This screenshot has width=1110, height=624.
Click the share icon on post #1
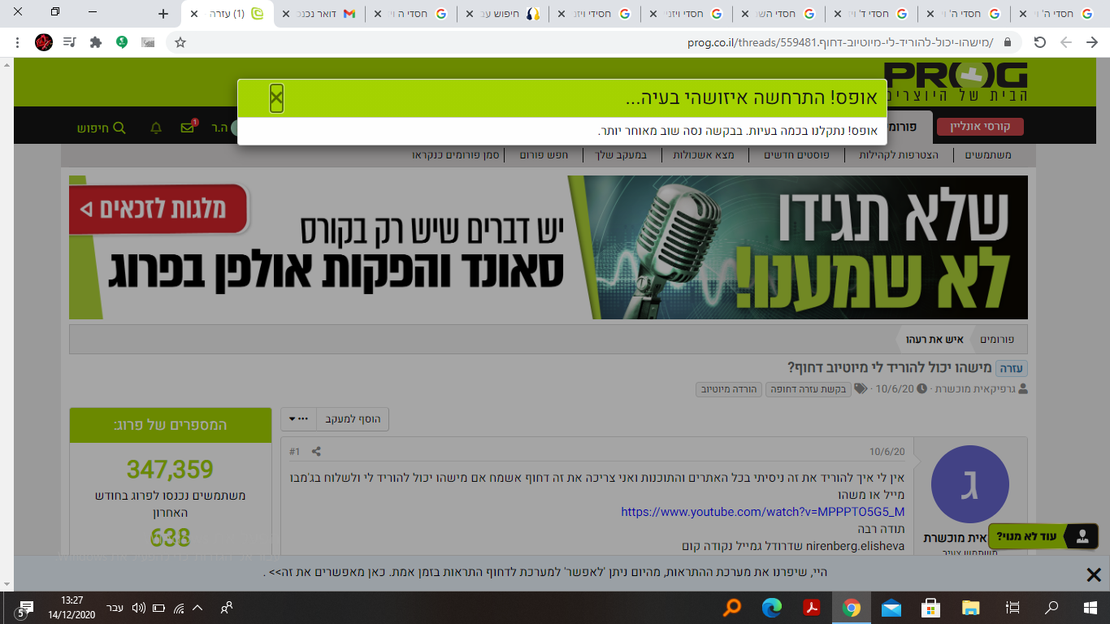(316, 451)
